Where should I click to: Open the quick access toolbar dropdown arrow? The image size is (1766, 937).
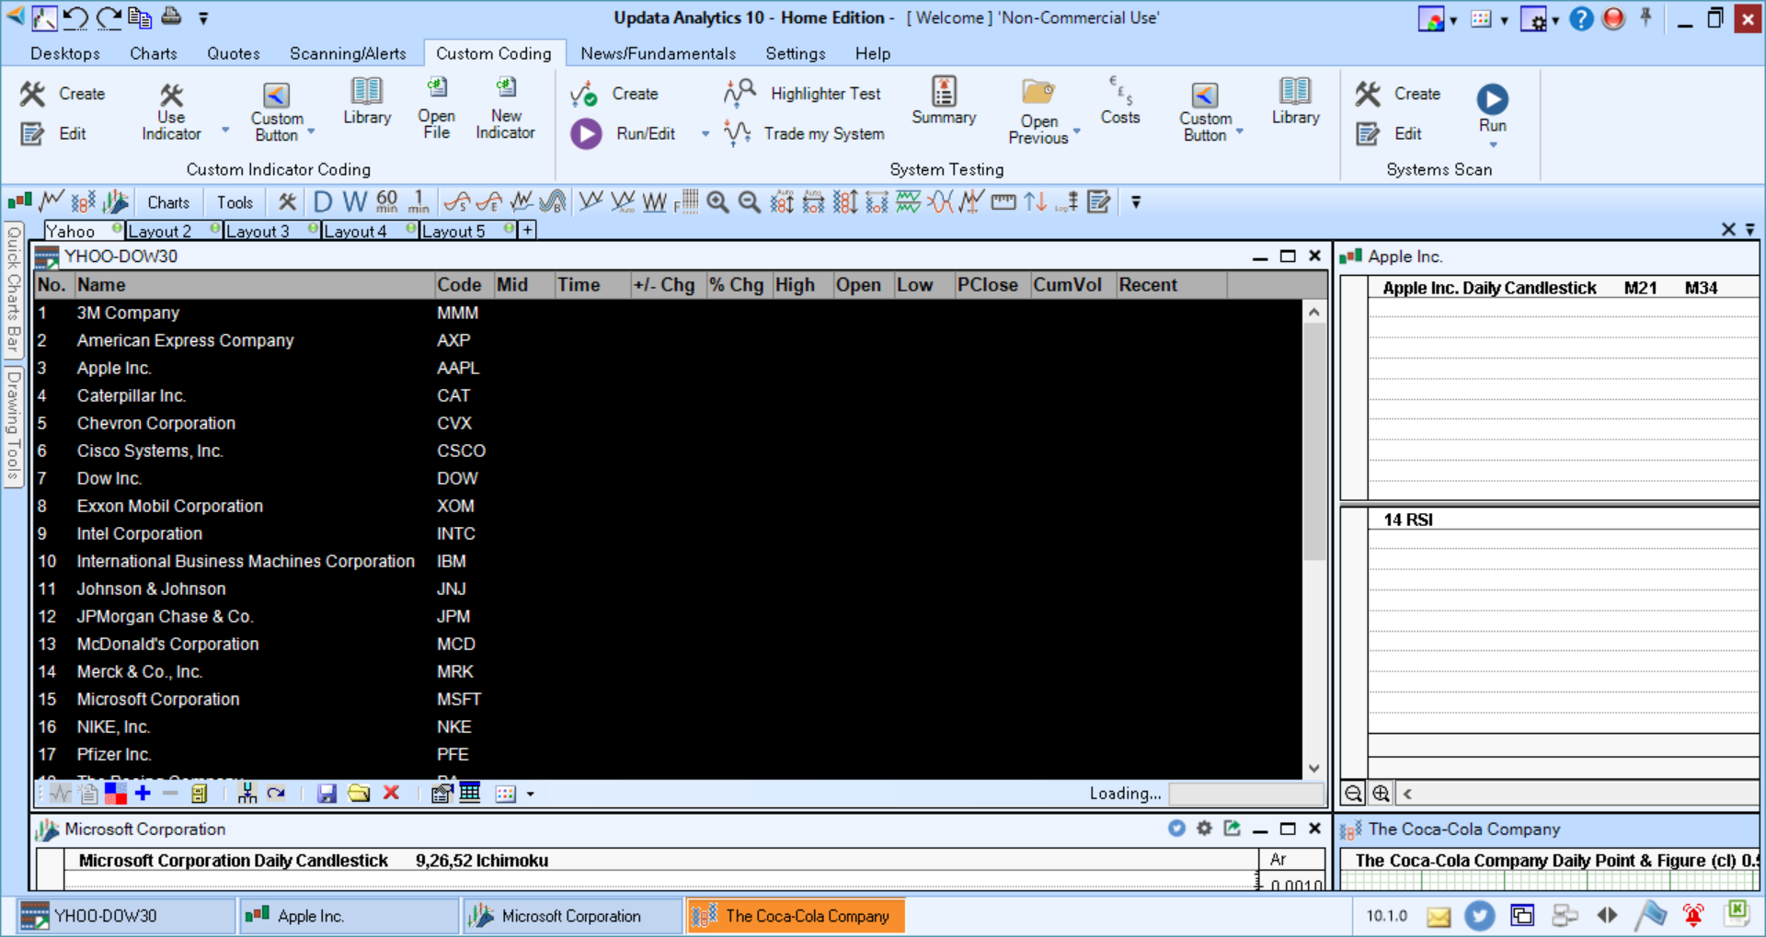[203, 17]
